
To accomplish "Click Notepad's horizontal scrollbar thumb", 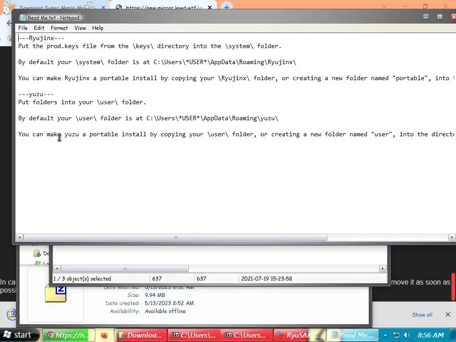I will coord(175,237).
